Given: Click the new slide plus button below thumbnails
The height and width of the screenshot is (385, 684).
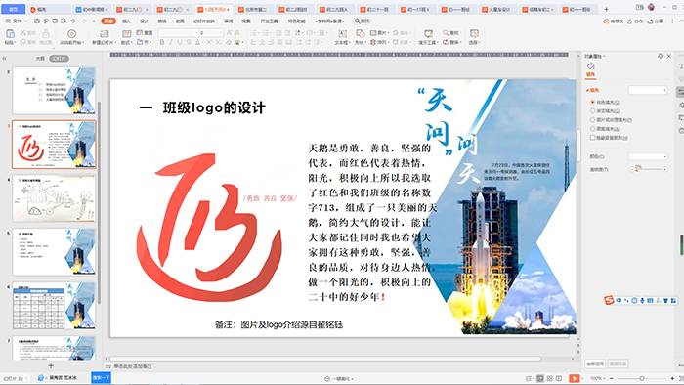Looking at the screenshot, I should (x=51, y=365).
